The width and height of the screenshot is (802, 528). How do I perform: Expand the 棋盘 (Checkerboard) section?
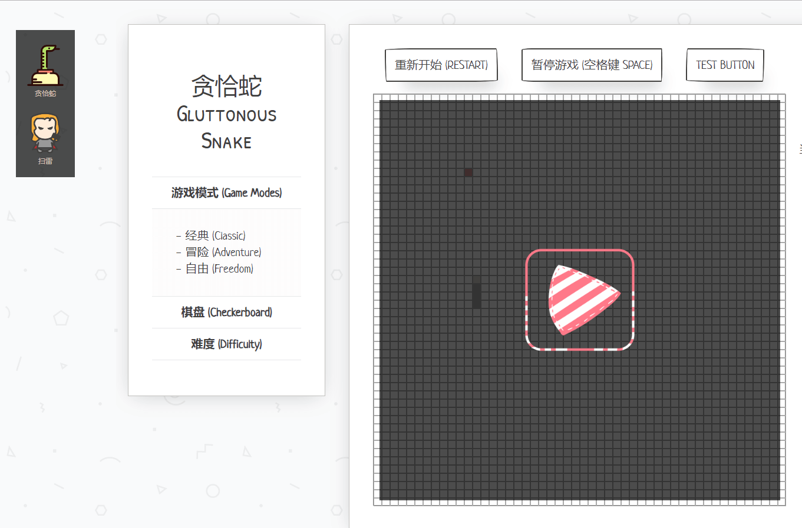pyautogui.click(x=226, y=312)
